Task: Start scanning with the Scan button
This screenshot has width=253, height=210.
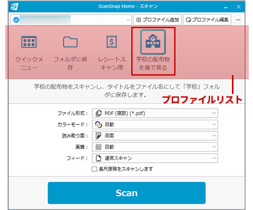Action: pyautogui.click(x=126, y=193)
